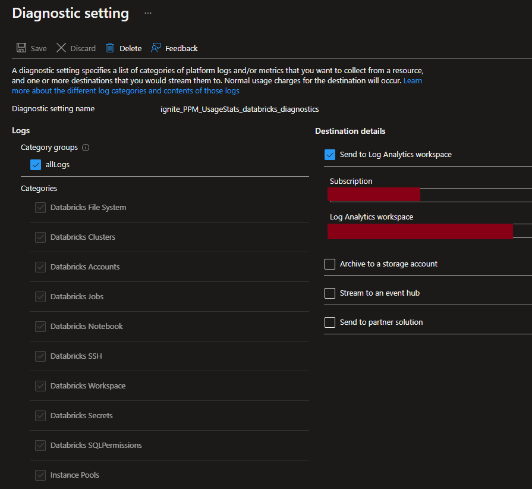The image size is (532, 489).
Task: Toggle the Instance Pools checkbox
Action: (x=40, y=475)
